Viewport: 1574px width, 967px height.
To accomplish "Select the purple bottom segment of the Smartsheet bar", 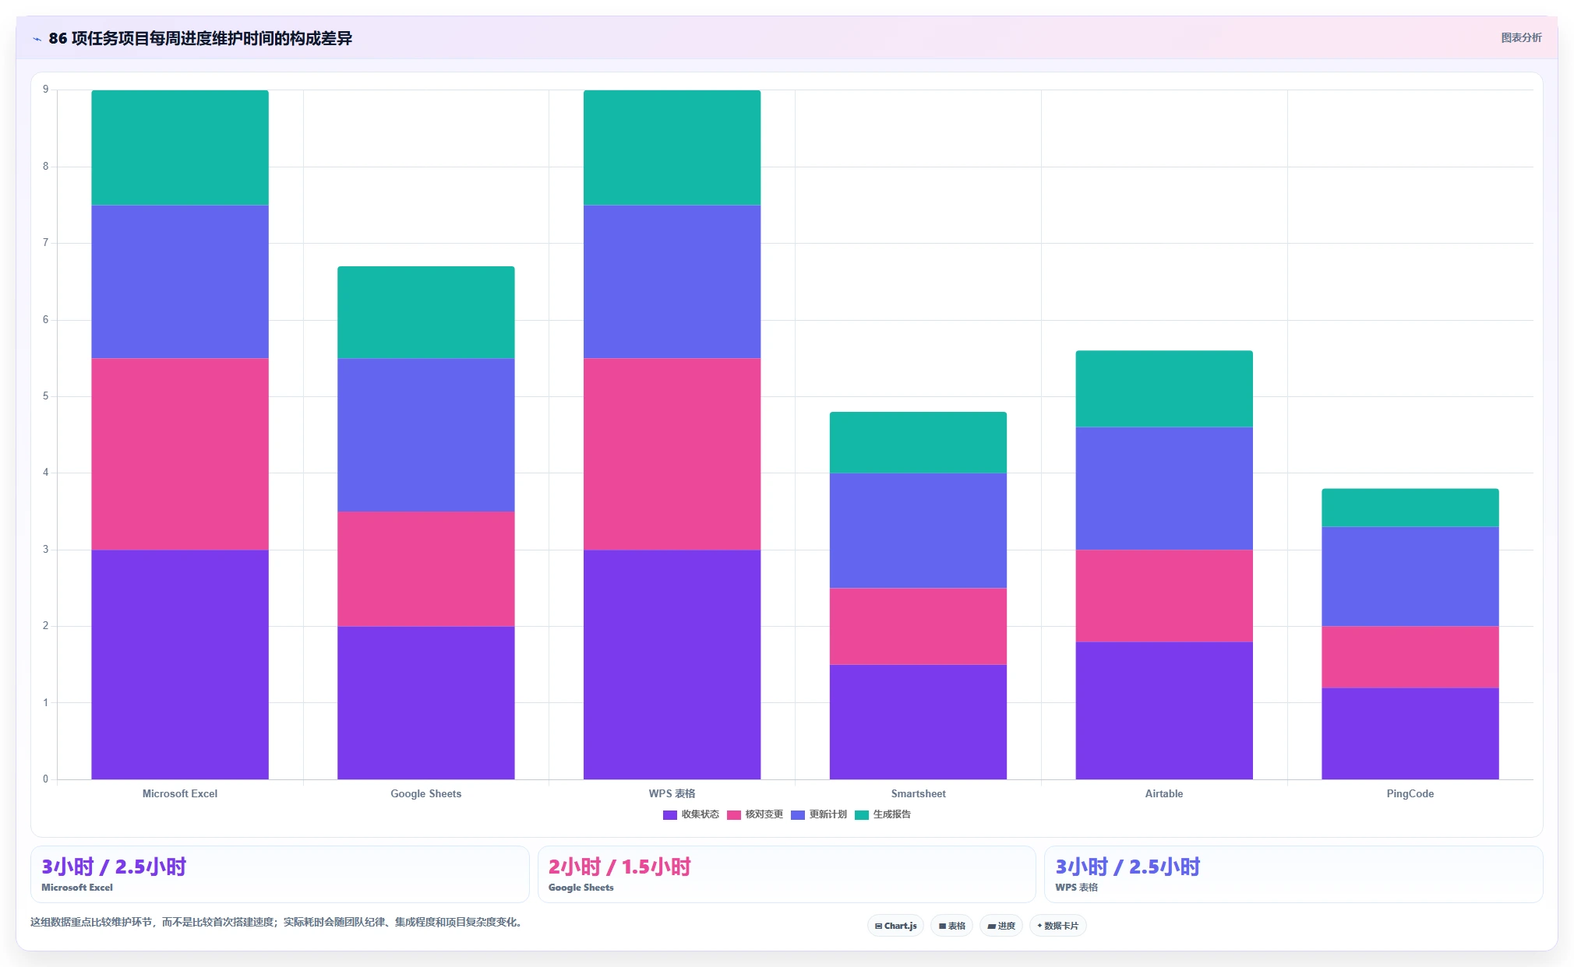I will pos(918,722).
